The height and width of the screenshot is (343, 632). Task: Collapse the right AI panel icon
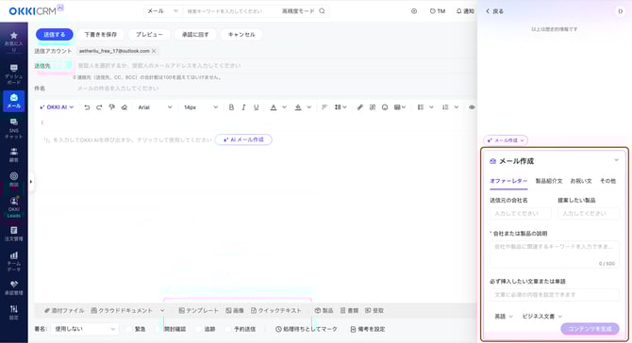pyautogui.click(x=621, y=11)
